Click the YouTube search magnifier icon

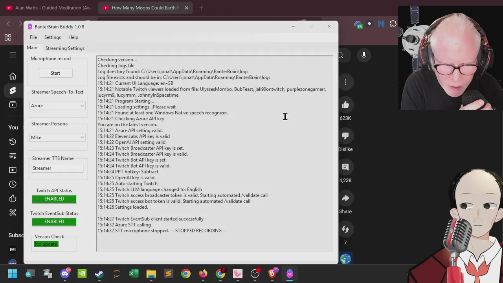point(341,55)
